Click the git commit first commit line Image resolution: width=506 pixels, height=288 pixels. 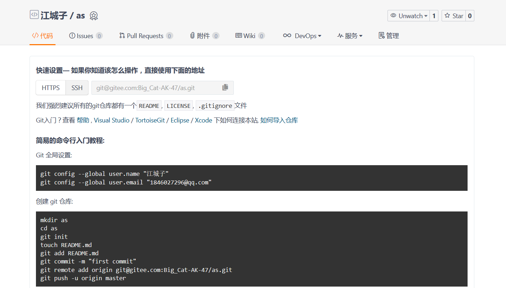[x=88, y=261]
